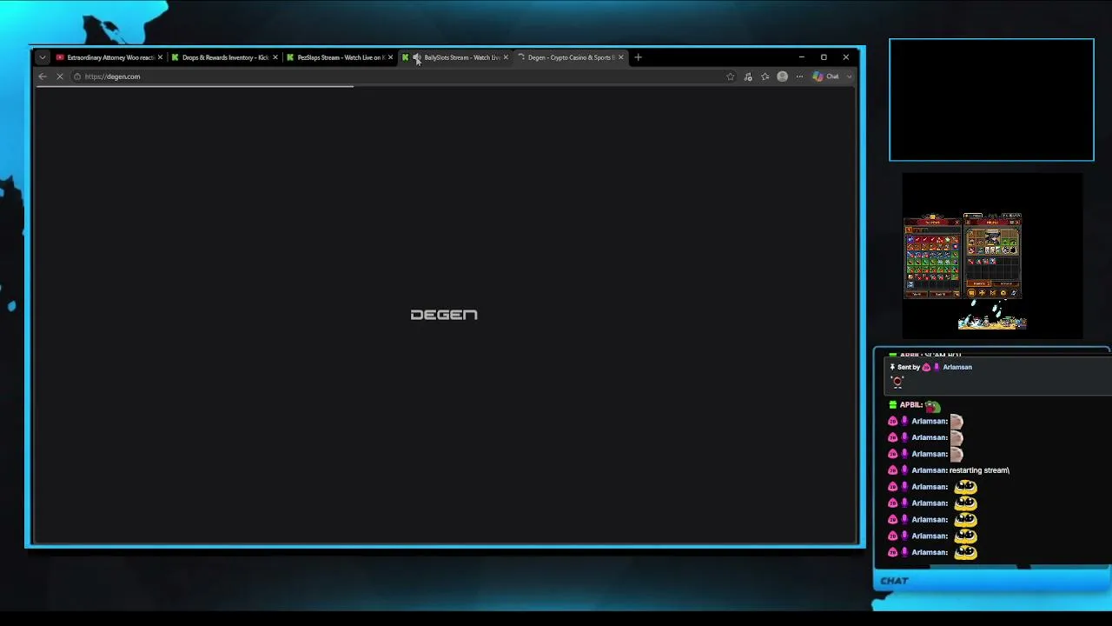Screen dimensions: 1112x626
Task: Minimize the browser window
Action: (x=801, y=57)
